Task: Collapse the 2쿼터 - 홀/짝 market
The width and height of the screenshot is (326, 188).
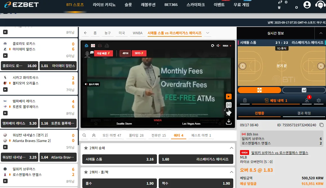Action: pyautogui.click(x=231, y=172)
